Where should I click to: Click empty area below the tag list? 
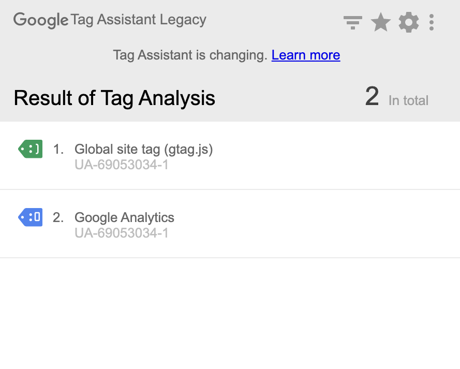pos(230,313)
